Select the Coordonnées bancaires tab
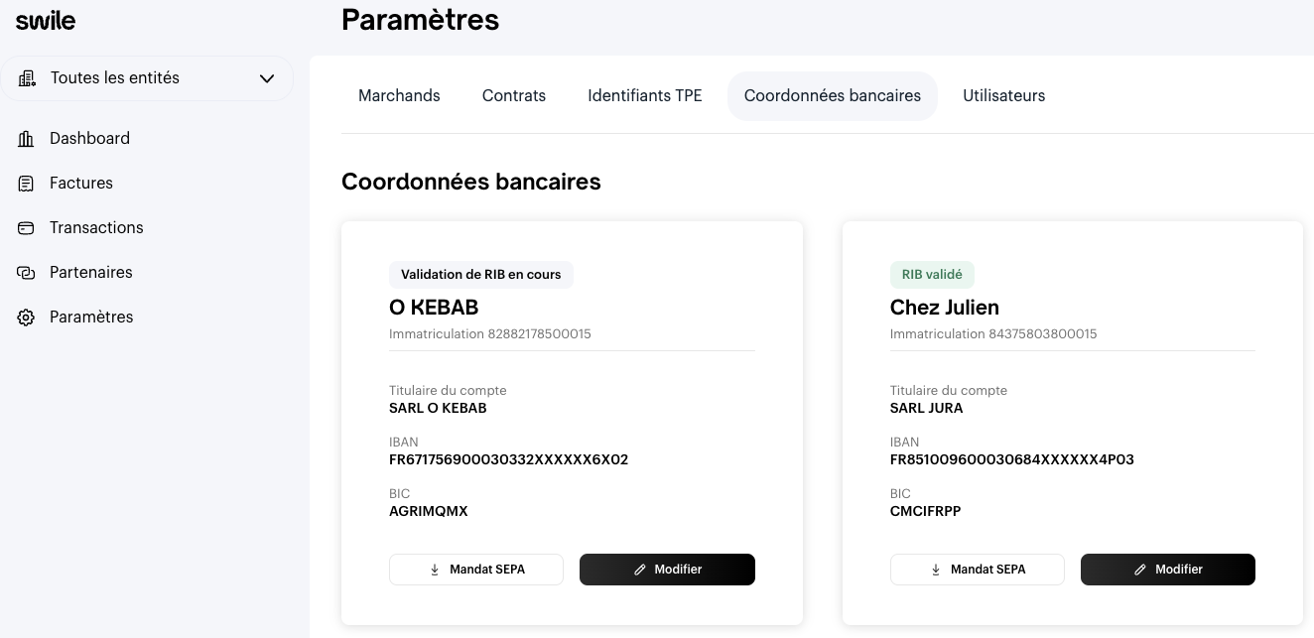Screen dimensions: 1314x638 pos(833,96)
